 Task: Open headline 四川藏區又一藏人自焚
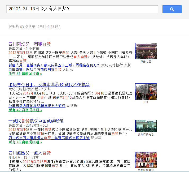pos(29,153)
